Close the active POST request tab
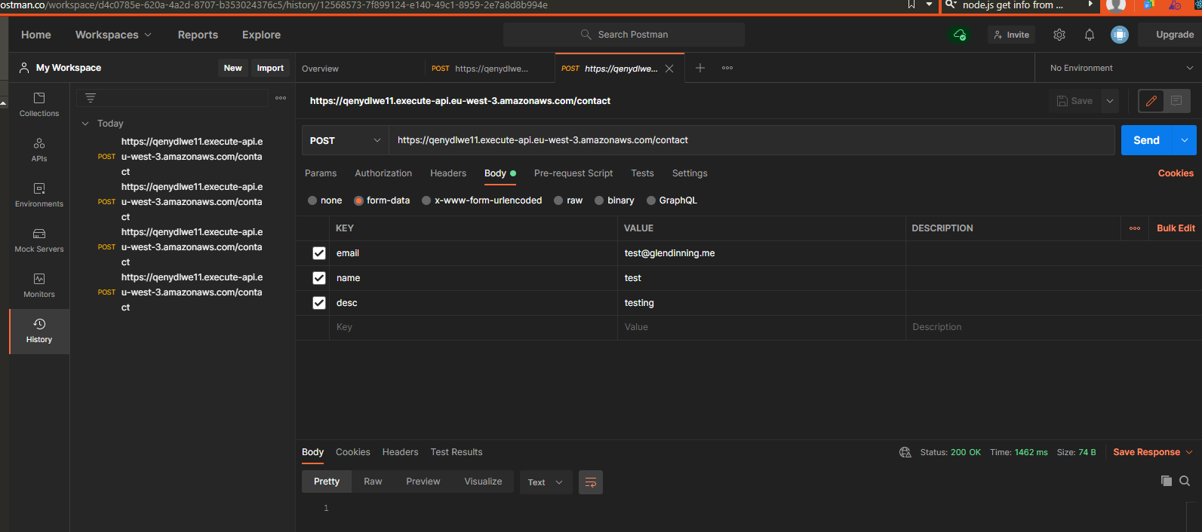Viewport: 1202px width, 532px height. [669, 69]
